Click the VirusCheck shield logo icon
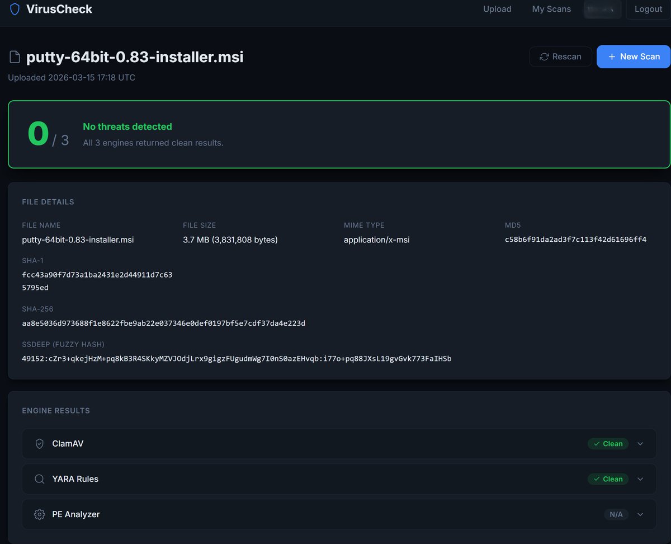 15,9
